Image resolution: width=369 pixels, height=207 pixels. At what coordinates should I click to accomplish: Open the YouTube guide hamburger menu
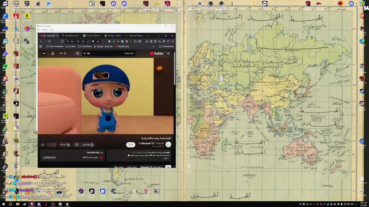168,53
